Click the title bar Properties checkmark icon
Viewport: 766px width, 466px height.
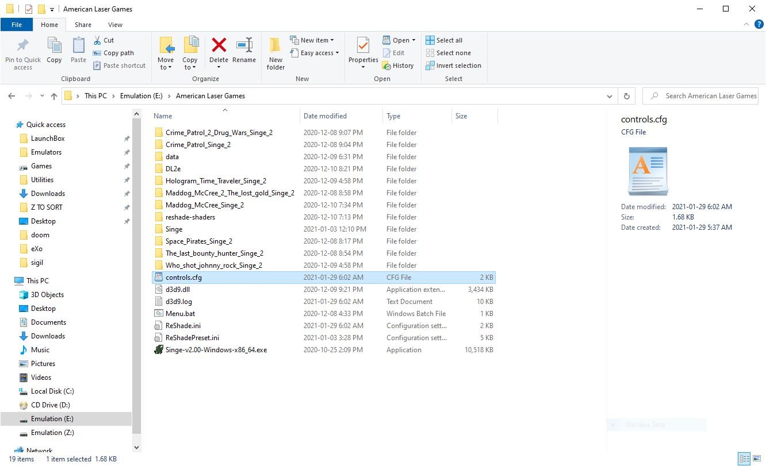pos(29,9)
